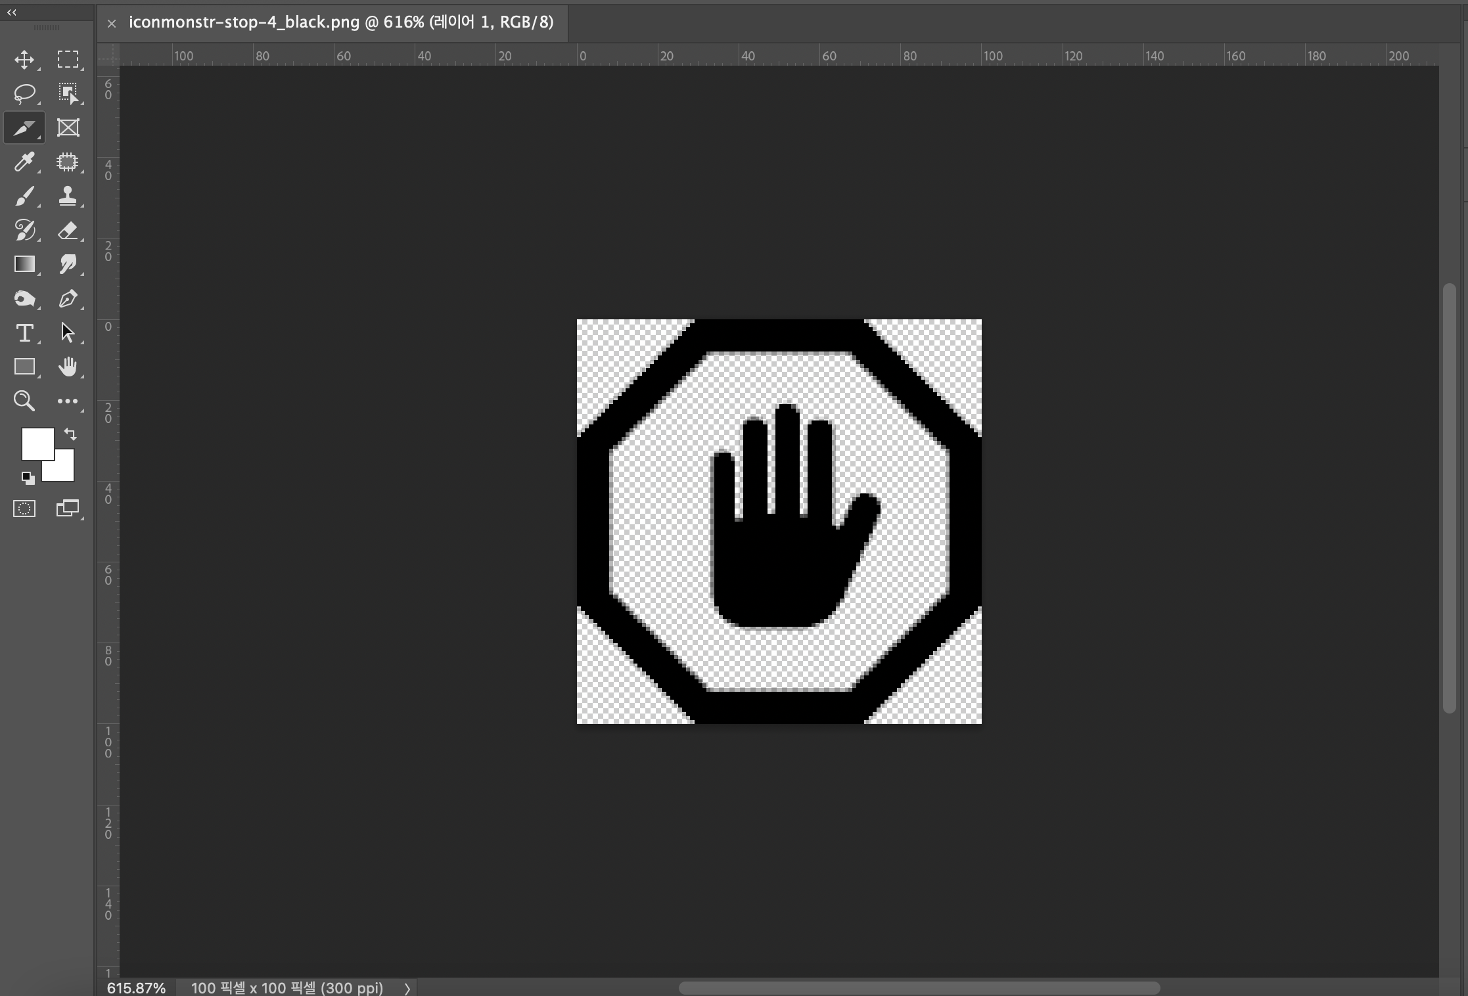This screenshot has height=996, width=1468.
Task: Choose the Horizontal Type tool
Action: click(x=24, y=333)
